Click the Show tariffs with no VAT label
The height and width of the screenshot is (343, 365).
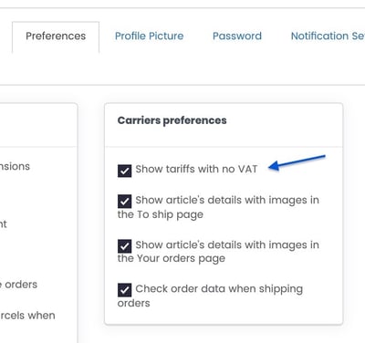[196, 169]
